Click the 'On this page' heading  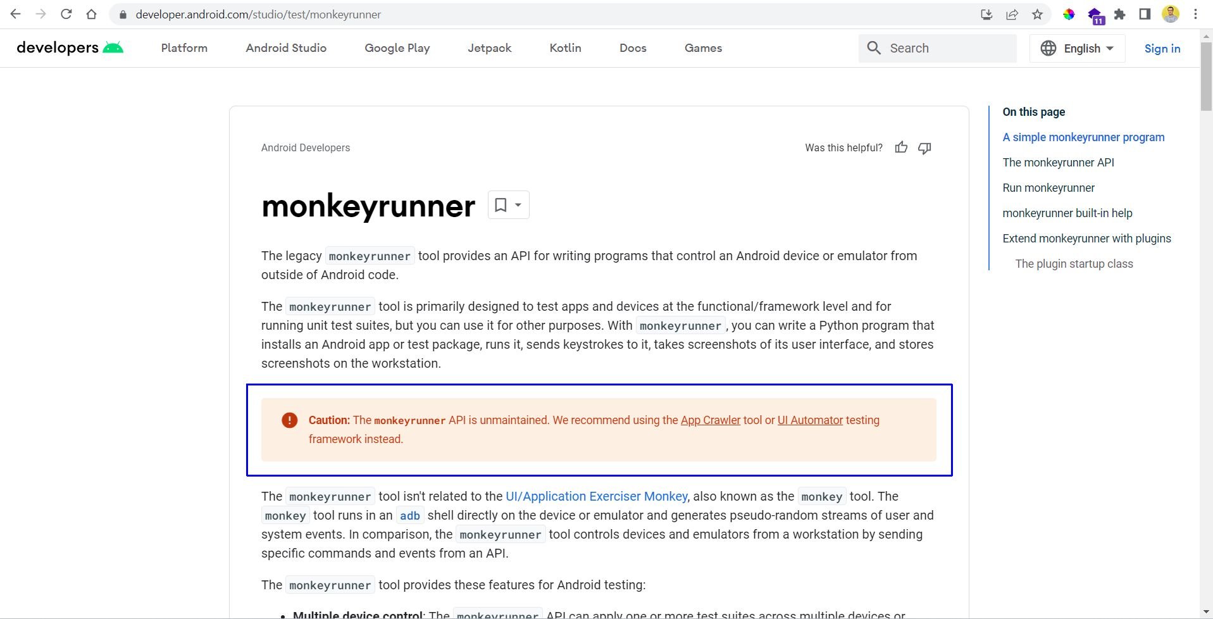click(x=1033, y=112)
